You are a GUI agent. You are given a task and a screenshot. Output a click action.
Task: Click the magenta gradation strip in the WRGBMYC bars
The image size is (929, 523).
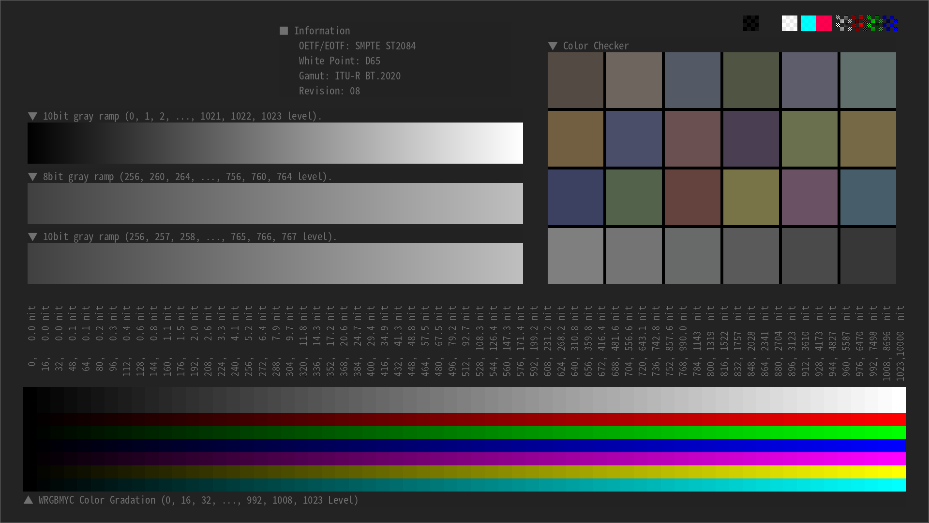coord(464,459)
